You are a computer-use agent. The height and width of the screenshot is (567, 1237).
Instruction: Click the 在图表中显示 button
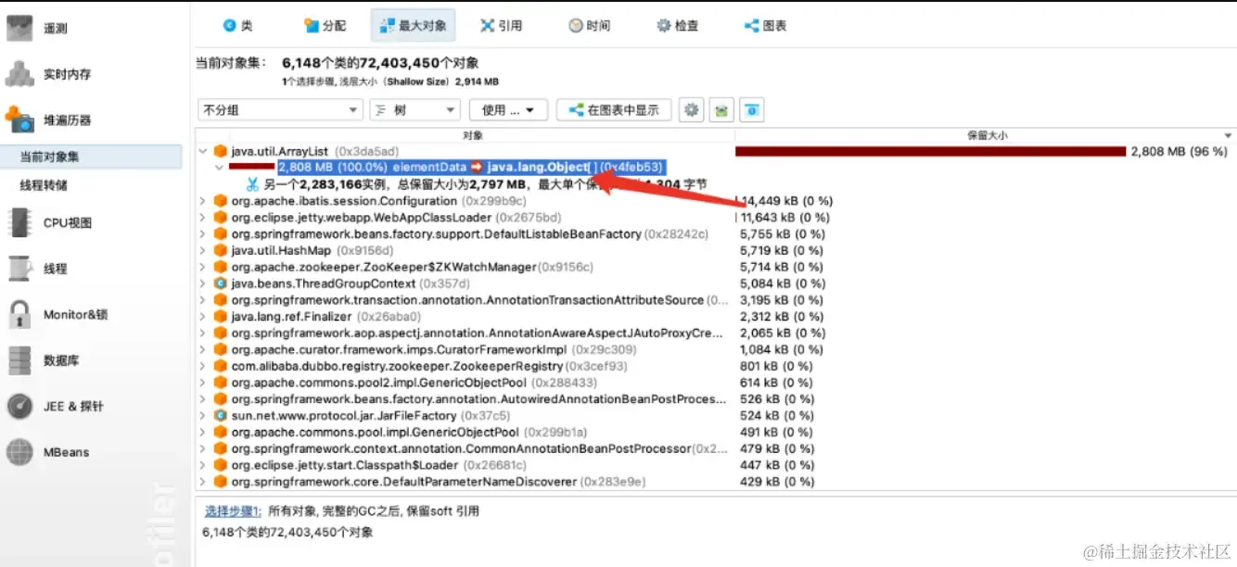coord(614,110)
